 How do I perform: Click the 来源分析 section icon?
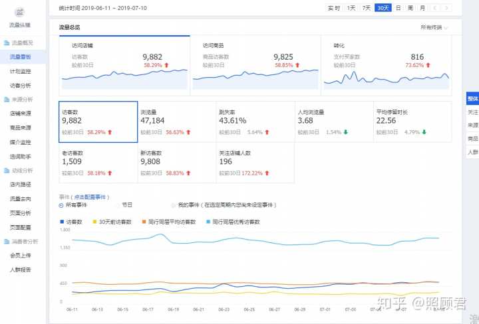click(6, 99)
